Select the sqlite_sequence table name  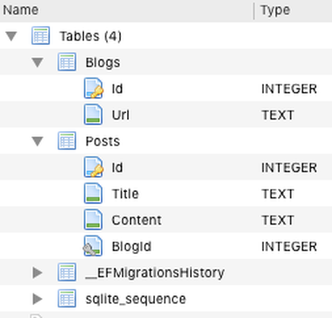pos(136,300)
